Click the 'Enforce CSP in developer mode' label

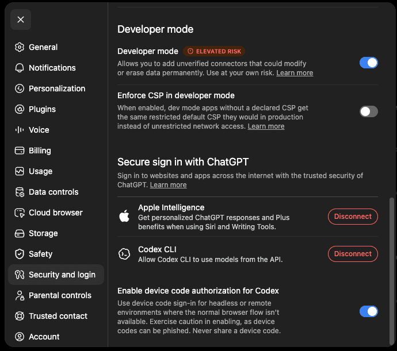[x=176, y=95]
